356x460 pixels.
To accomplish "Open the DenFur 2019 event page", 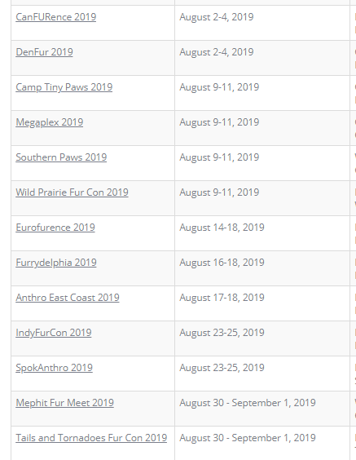I will [44, 52].
